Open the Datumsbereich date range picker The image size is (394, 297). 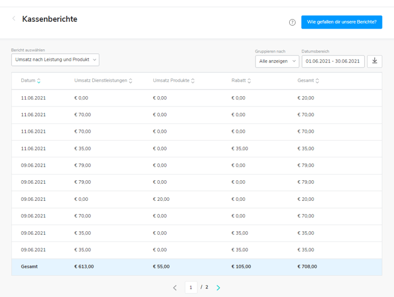333,61
